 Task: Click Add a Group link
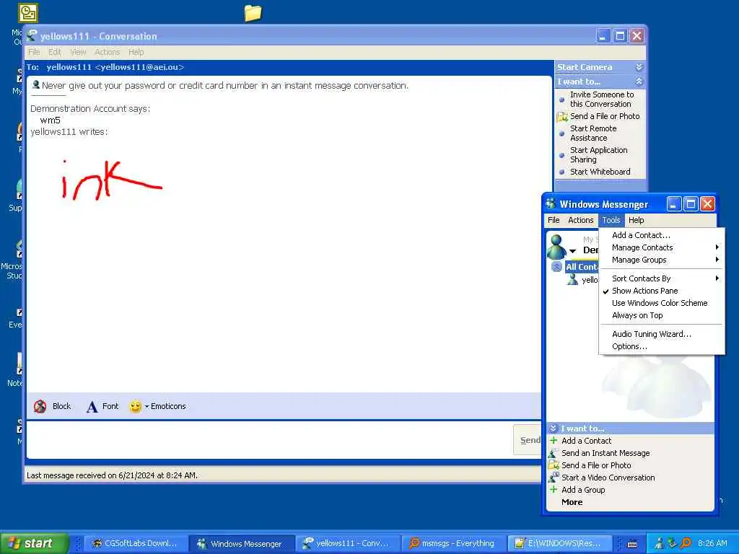(583, 490)
